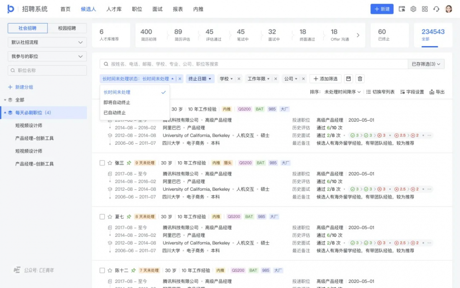The width and height of the screenshot is (460, 288).
Task: Open 默认社招流程 dropdown
Action: [47, 42]
